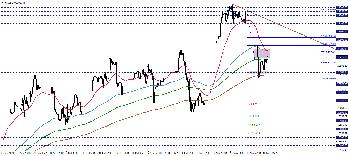Click the 19600.00 price level label
The width and height of the screenshot is (349, 156).
[342, 145]
